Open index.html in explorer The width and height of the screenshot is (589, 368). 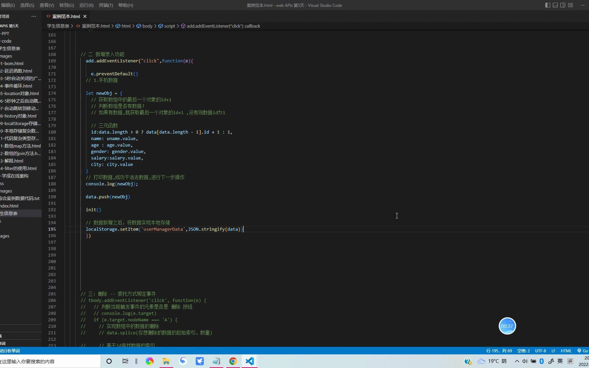(9, 206)
